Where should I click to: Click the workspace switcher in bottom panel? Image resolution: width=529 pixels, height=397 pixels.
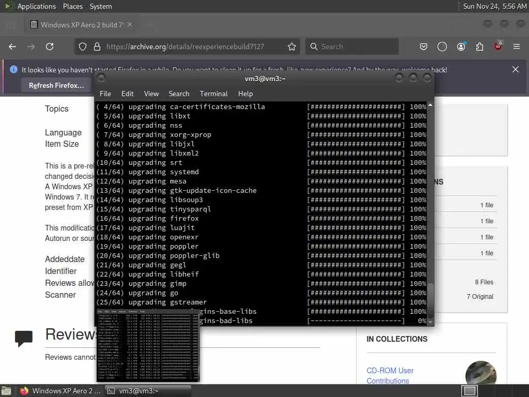pos(470,391)
